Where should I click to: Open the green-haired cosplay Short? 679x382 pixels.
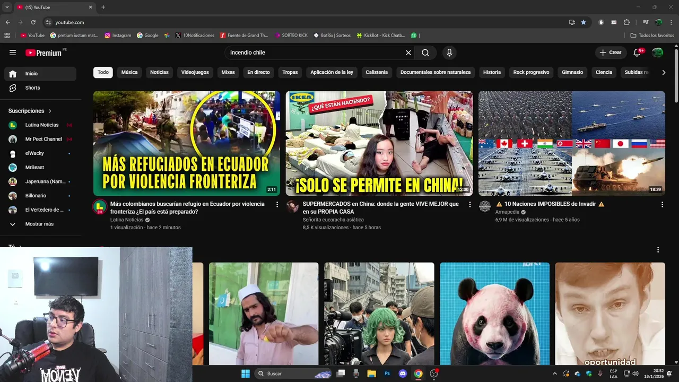(x=379, y=314)
